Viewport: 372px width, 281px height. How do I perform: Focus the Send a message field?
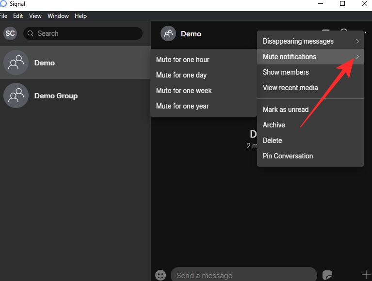pos(243,275)
